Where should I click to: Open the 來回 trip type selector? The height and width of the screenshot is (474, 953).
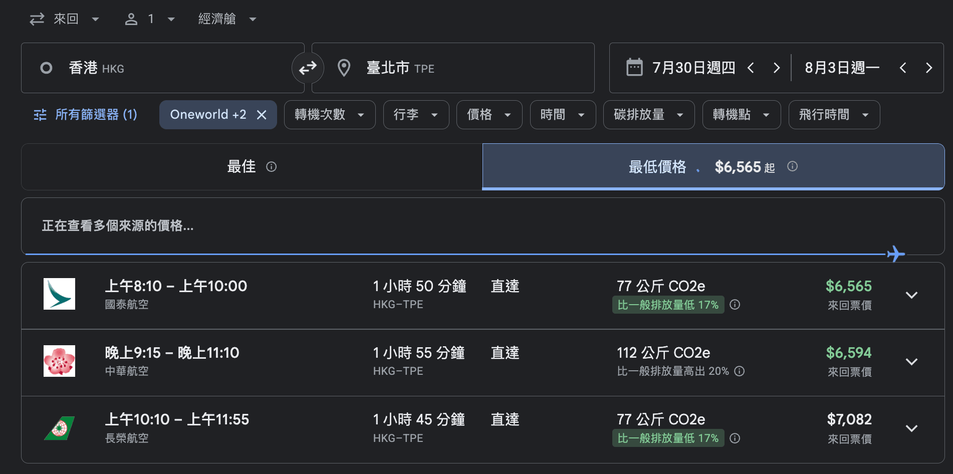pos(64,19)
